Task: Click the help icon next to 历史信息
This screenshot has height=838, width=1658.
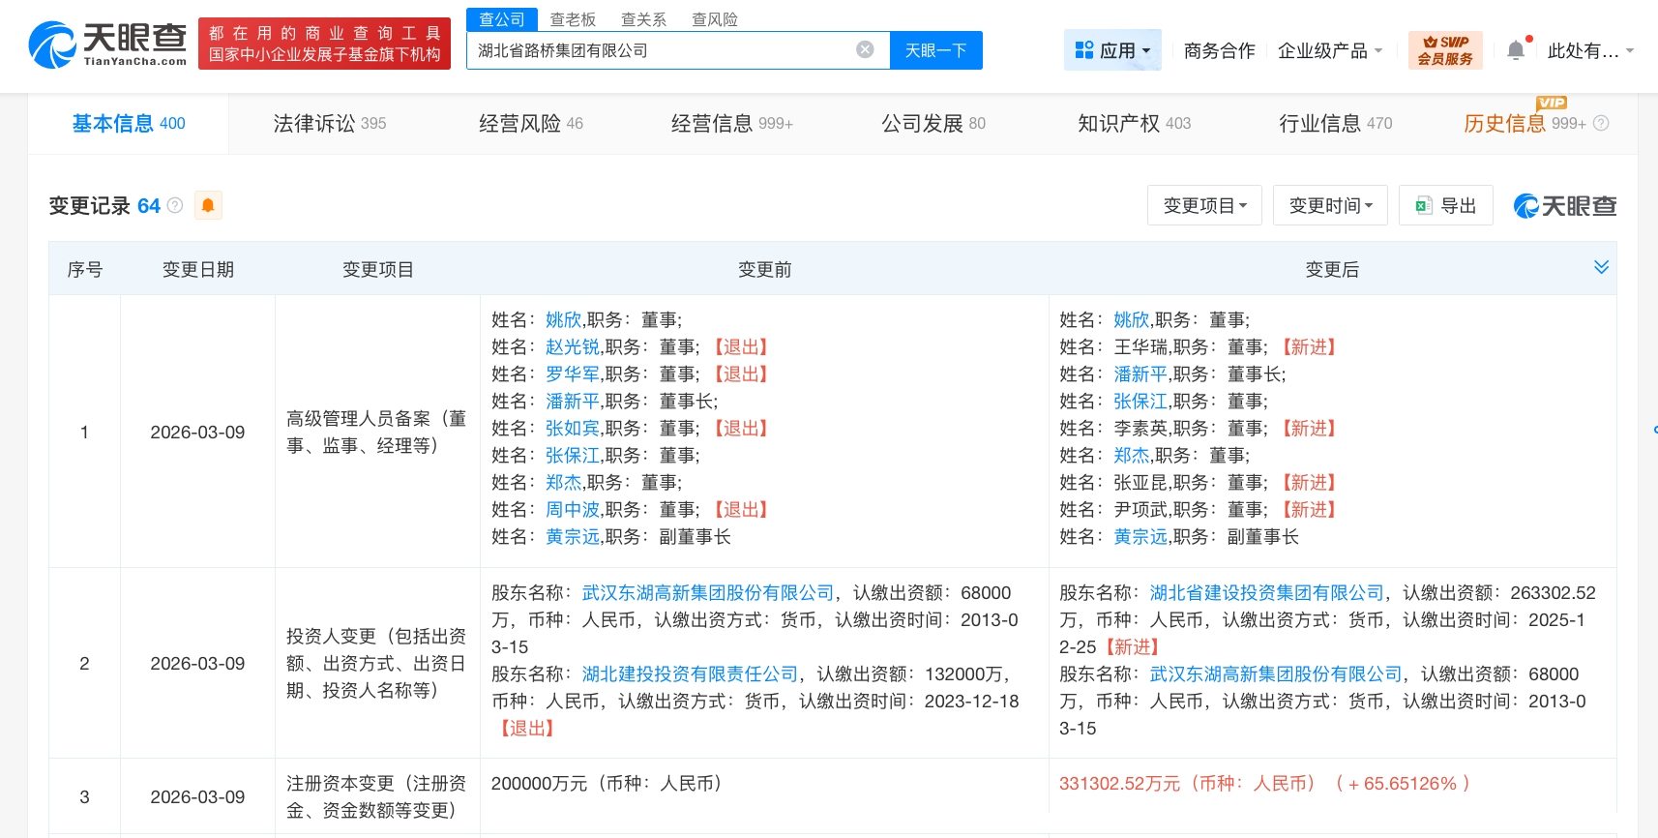Action: pos(1601,123)
